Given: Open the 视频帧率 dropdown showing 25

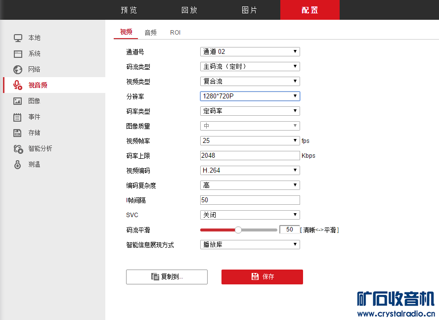Looking at the screenshot, I should click(x=250, y=140).
